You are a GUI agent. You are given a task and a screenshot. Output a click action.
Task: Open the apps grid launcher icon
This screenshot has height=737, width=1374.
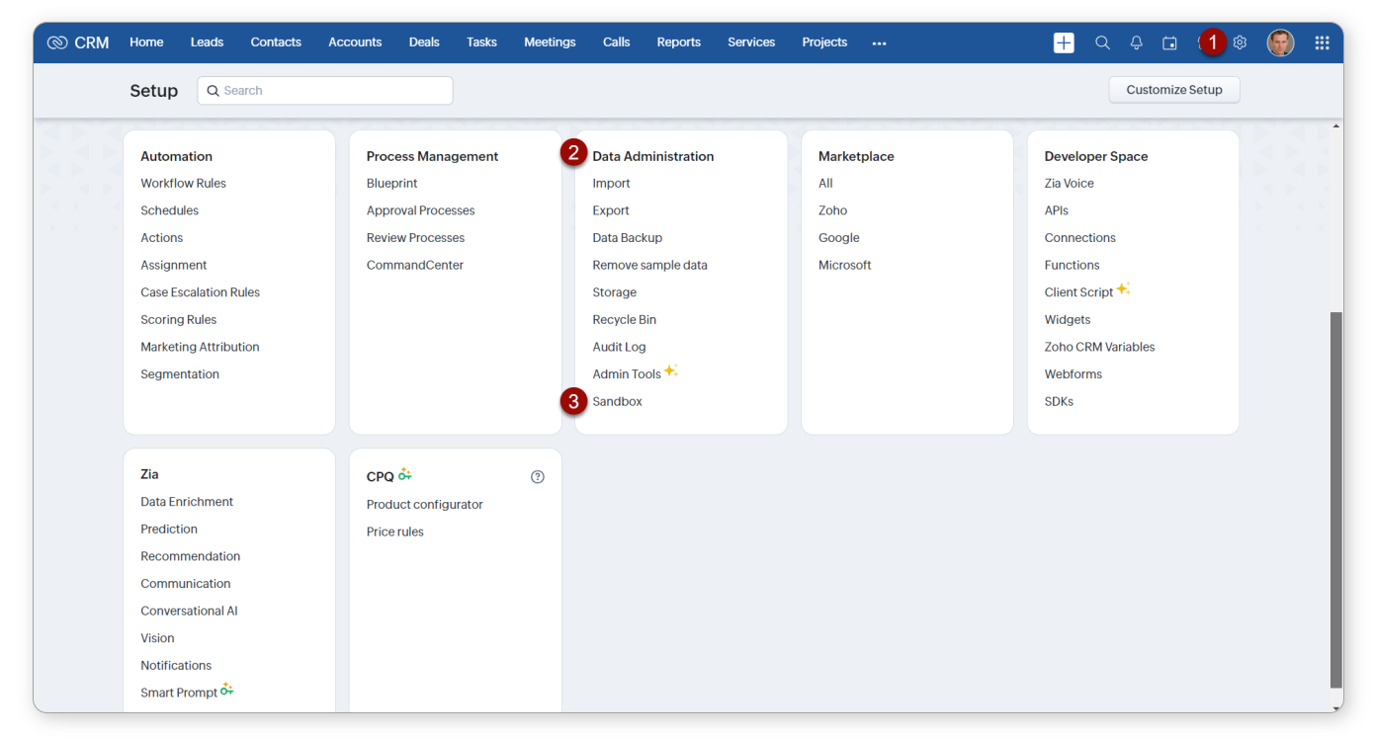coord(1322,42)
